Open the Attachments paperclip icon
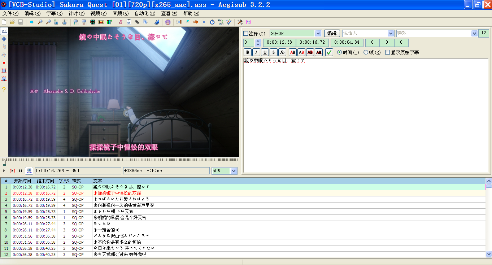 click(x=137, y=22)
